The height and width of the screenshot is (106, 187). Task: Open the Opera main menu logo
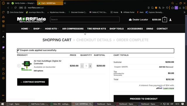click(3, 3)
